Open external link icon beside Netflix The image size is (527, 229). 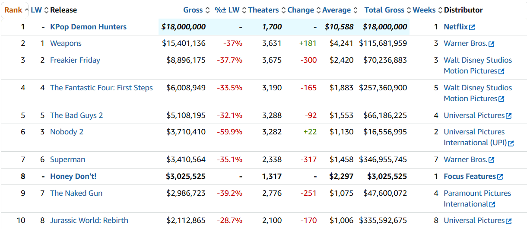click(x=472, y=27)
